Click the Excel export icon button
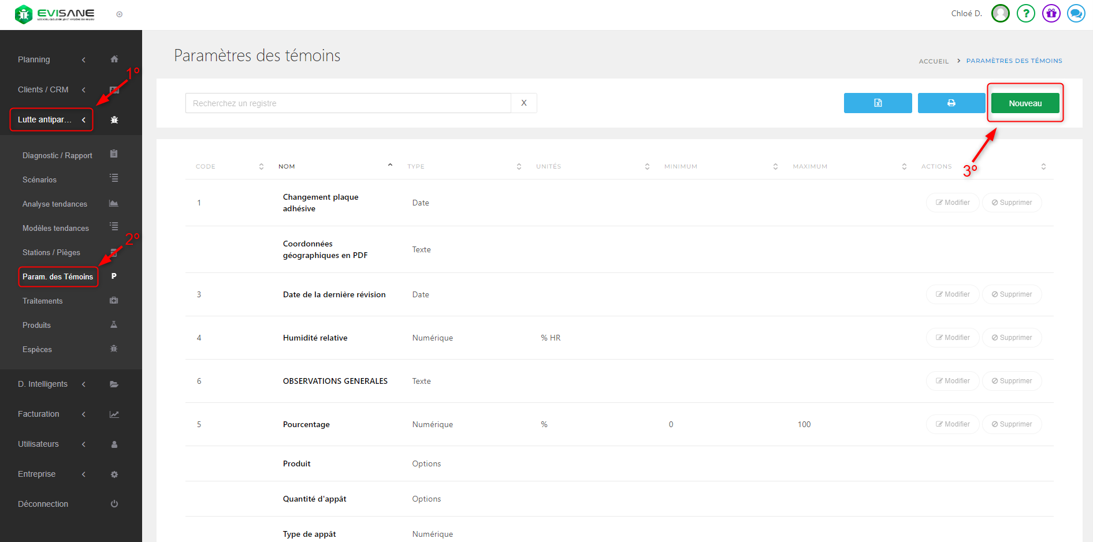 (x=878, y=103)
